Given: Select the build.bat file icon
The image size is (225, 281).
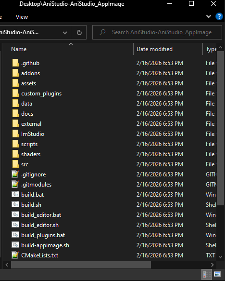Looking at the screenshot, I should (15, 194).
